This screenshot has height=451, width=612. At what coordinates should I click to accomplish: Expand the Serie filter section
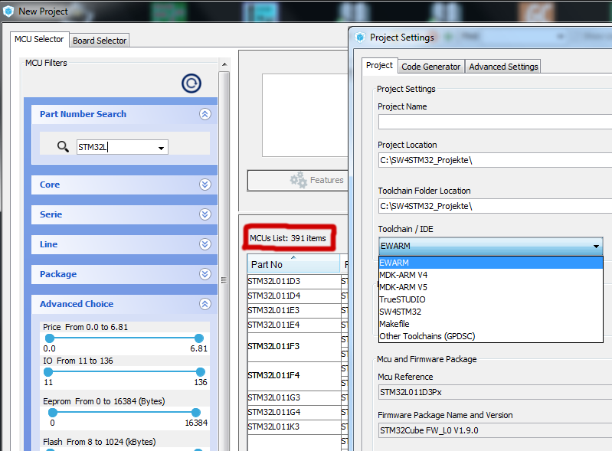[205, 214]
